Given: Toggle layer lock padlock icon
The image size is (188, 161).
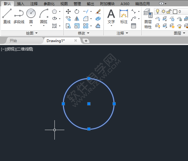Looking at the screenshot, I should coord(169,11).
